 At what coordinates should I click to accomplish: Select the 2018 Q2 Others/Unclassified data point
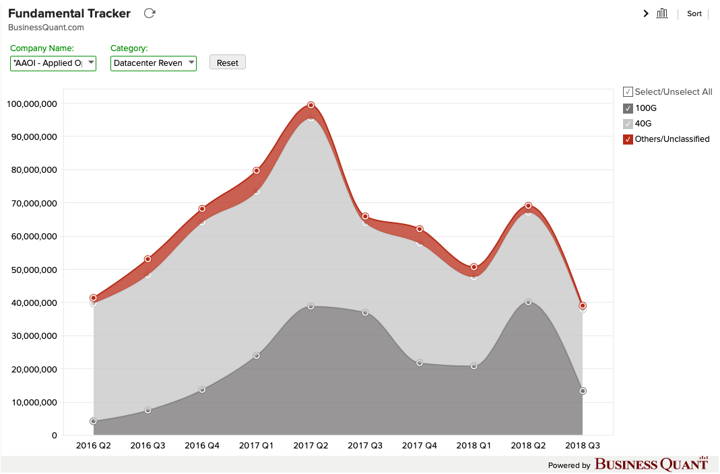point(528,206)
